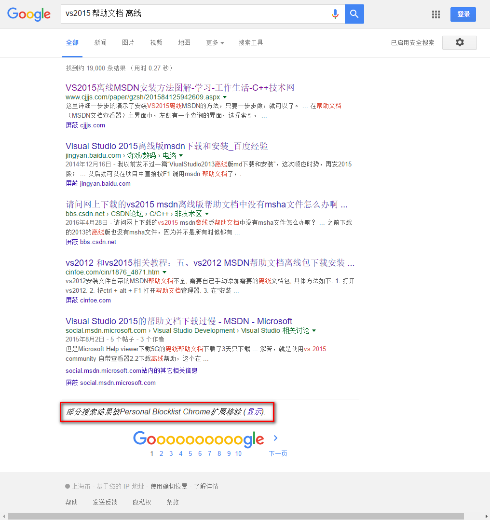Switch to the 视频 tab
This screenshot has width=490, height=520.
(x=156, y=43)
